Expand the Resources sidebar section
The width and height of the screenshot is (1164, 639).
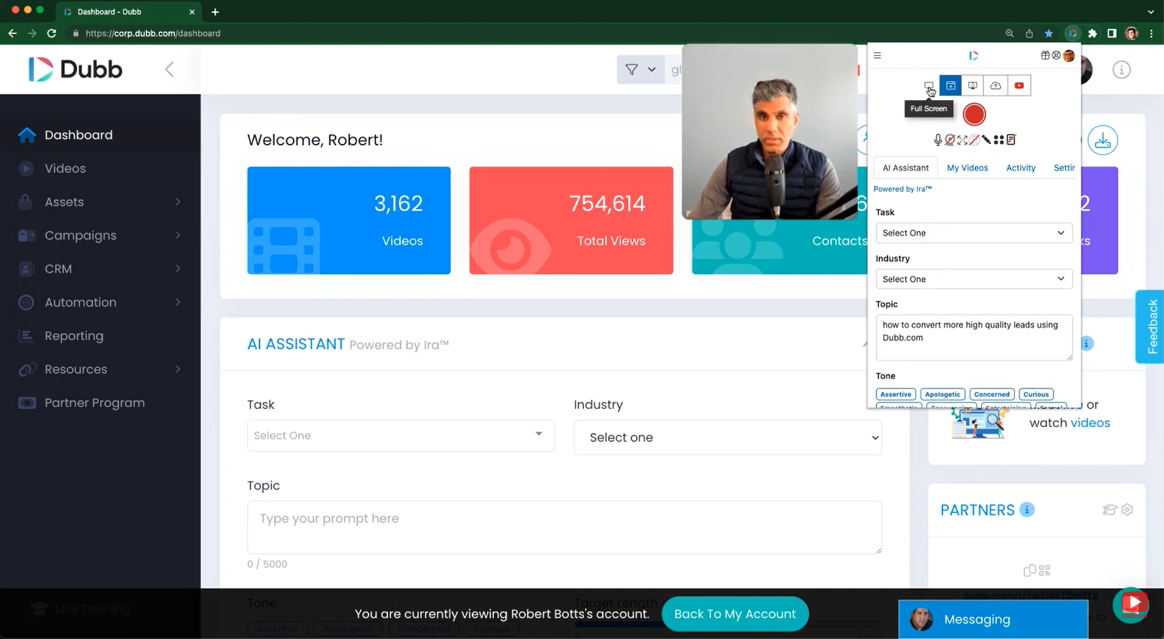(x=178, y=369)
